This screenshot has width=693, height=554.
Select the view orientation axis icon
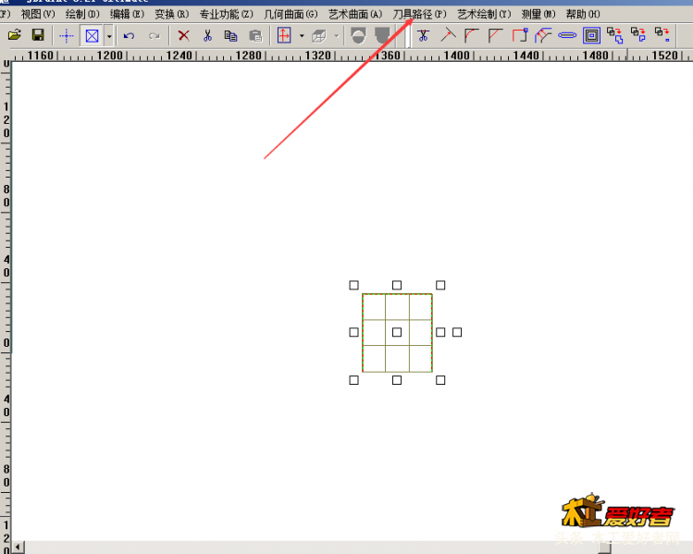click(284, 36)
